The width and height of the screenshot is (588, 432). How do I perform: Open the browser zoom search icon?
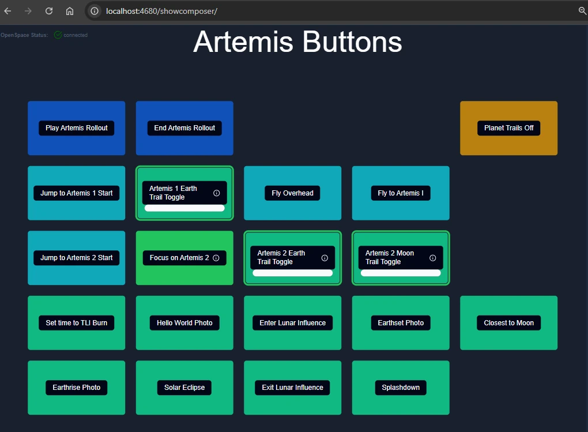[582, 11]
